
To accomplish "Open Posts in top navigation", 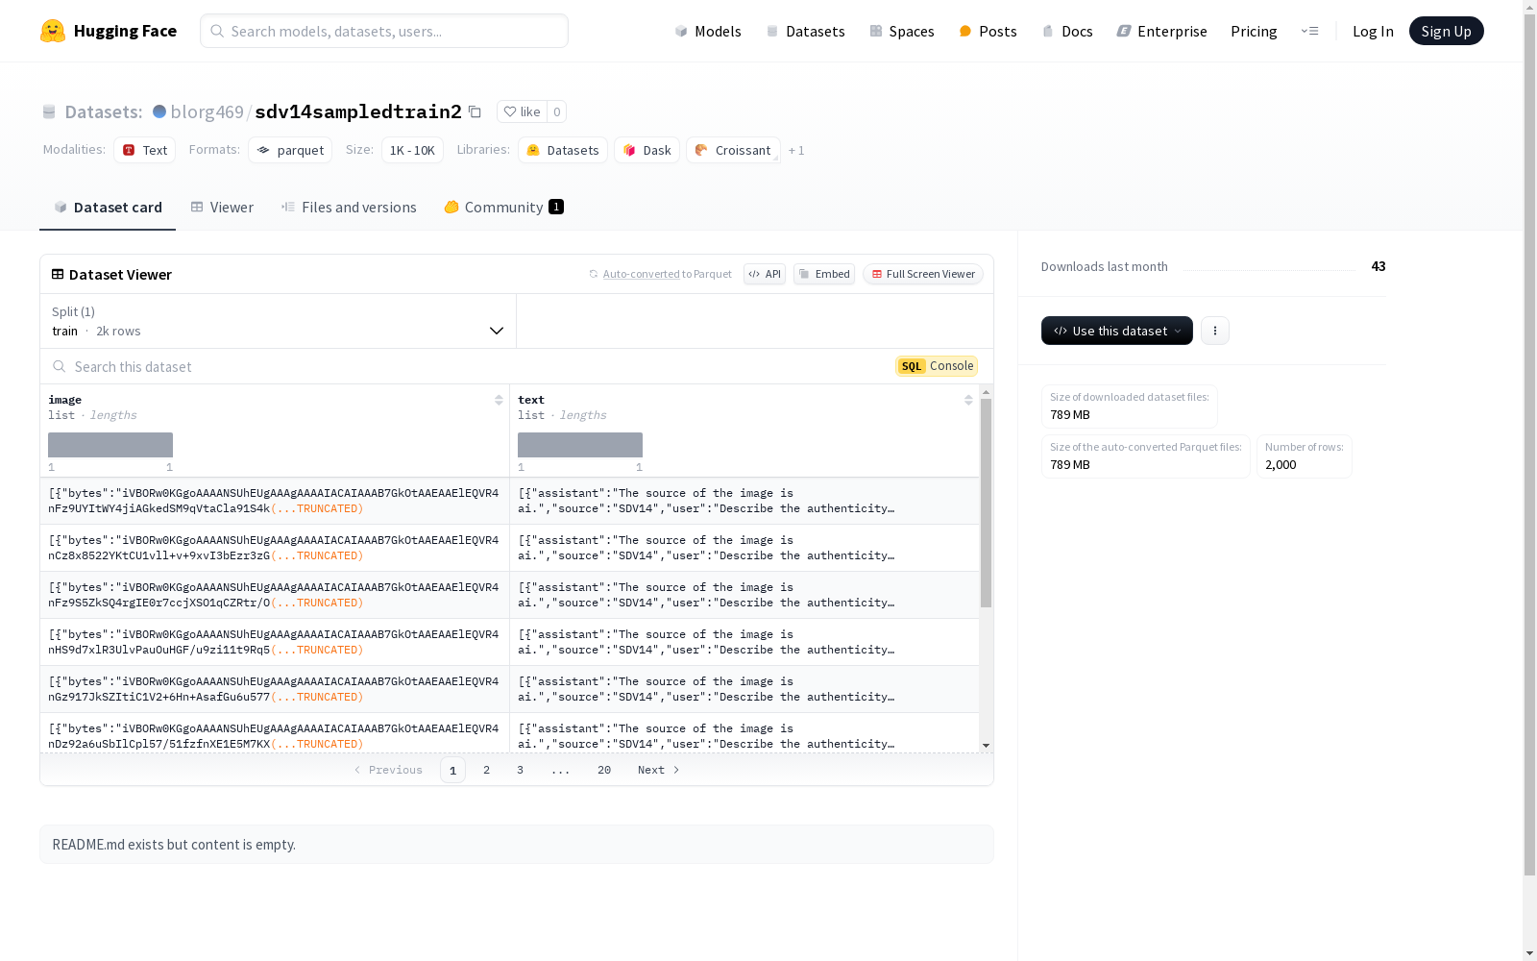I will tap(988, 31).
